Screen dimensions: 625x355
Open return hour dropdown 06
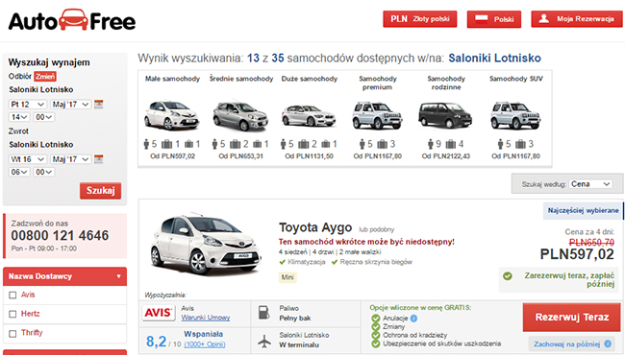[x=19, y=172]
